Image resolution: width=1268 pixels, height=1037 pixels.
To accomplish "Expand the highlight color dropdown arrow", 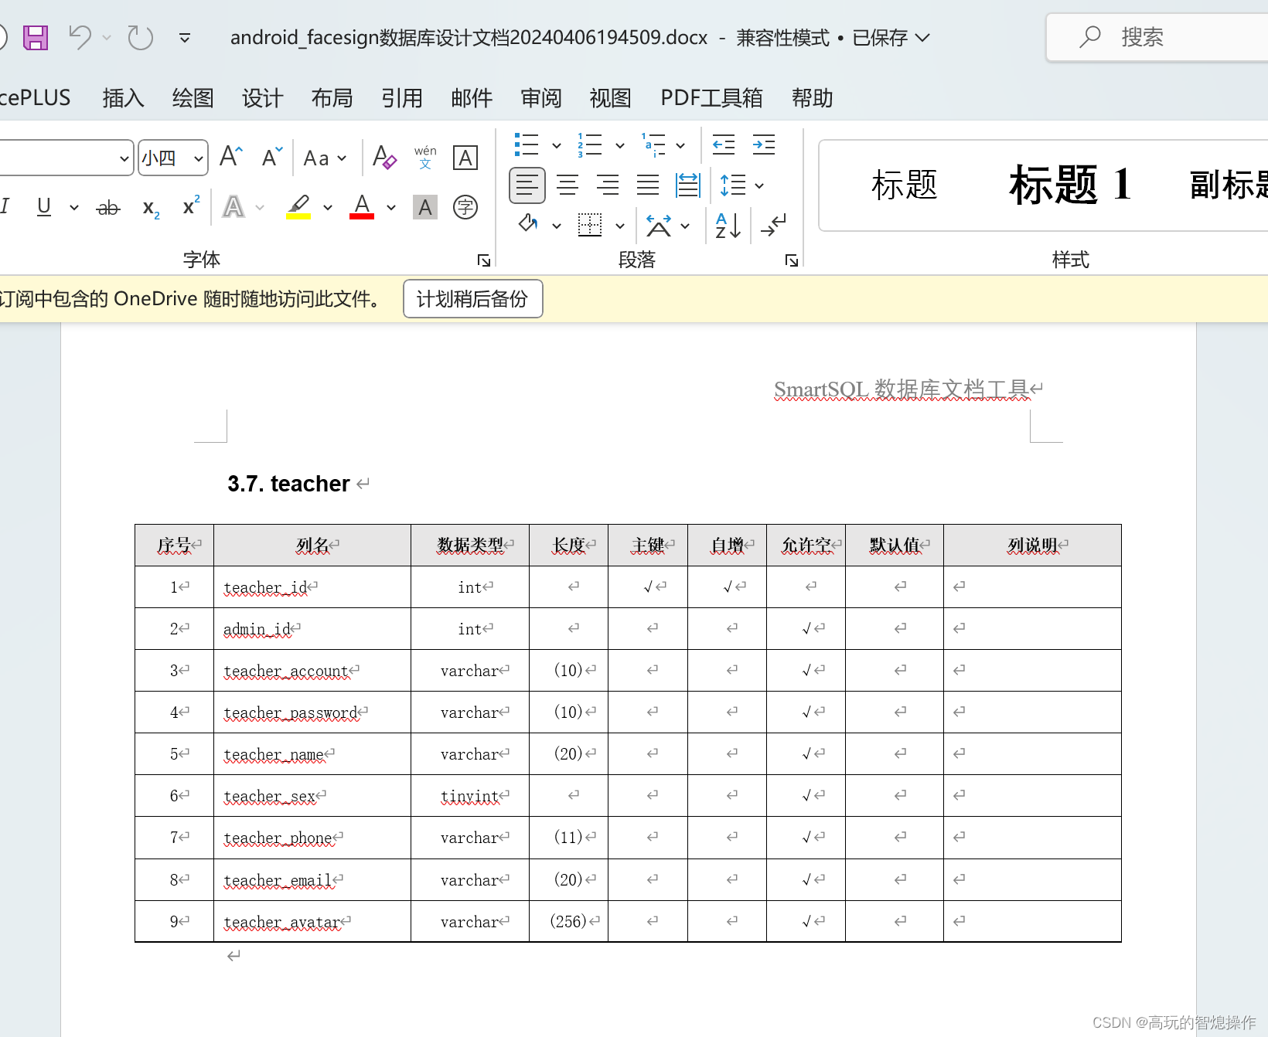I will pyautogui.click(x=326, y=207).
